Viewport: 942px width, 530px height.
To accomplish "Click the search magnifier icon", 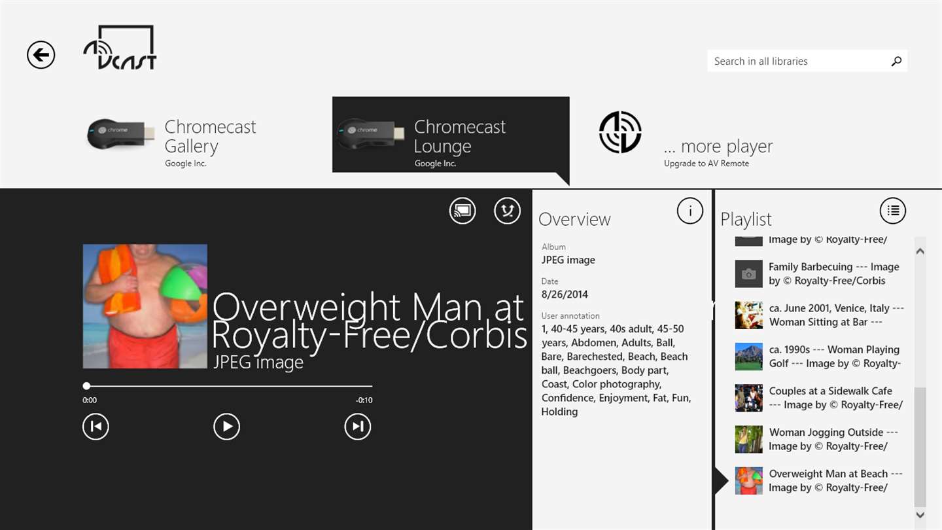I will click(x=896, y=61).
